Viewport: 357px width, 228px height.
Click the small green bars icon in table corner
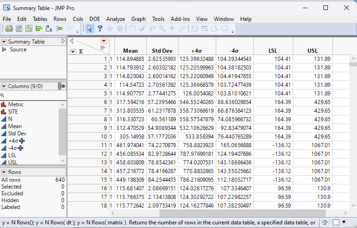click(103, 48)
